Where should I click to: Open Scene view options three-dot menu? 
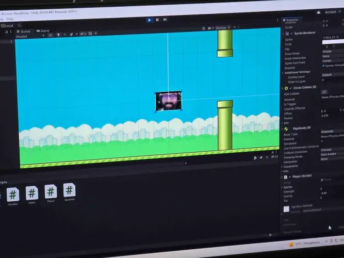(277, 20)
